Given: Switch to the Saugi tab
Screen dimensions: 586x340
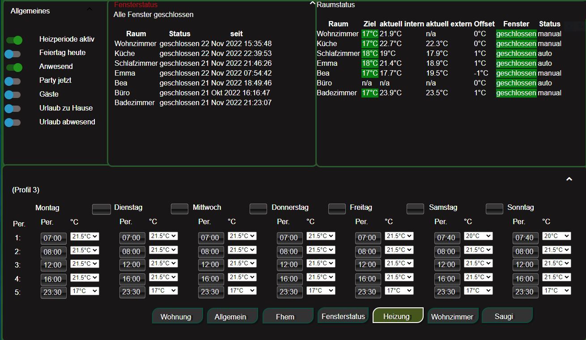Looking at the screenshot, I should (x=507, y=316).
